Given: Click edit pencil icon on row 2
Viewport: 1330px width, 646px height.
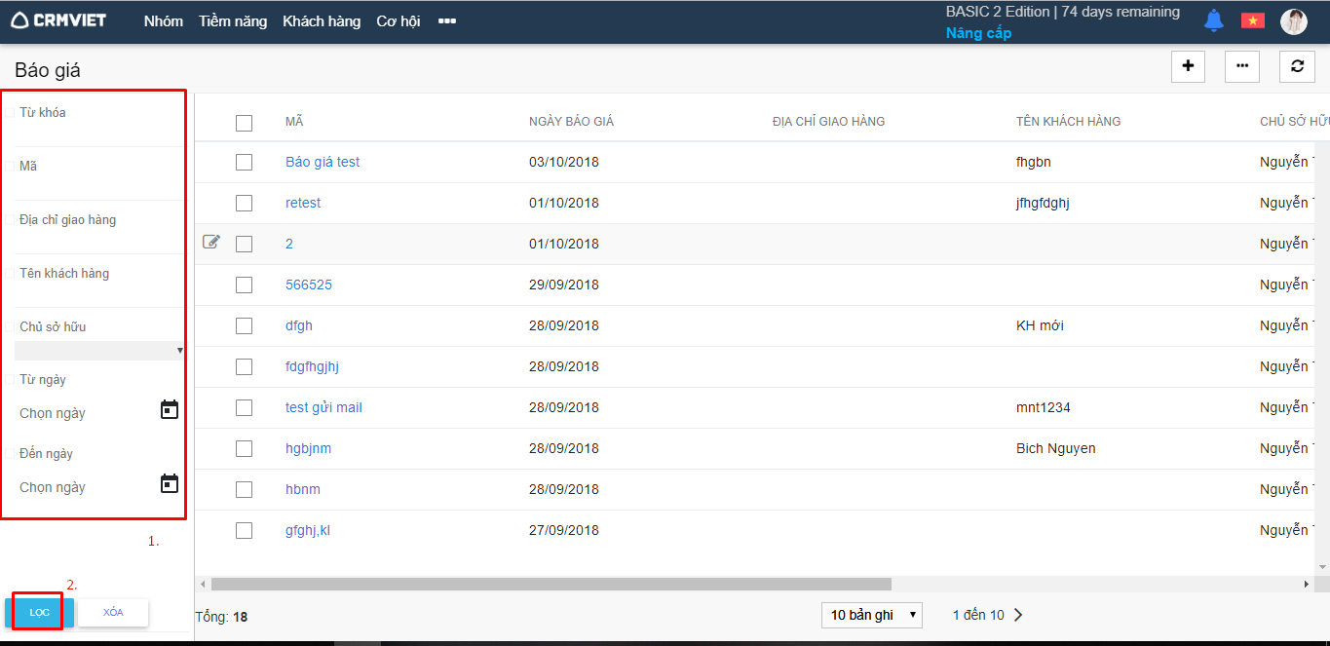Looking at the screenshot, I should (211, 243).
